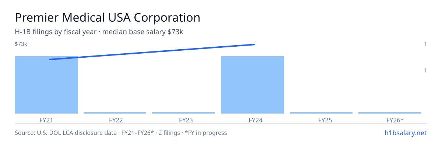
Task: Click the FY22 axis label
Action: pyautogui.click(x=116, y=120)
